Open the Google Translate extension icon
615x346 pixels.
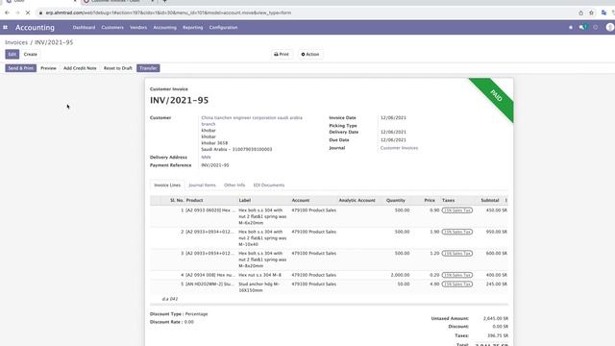603,12
